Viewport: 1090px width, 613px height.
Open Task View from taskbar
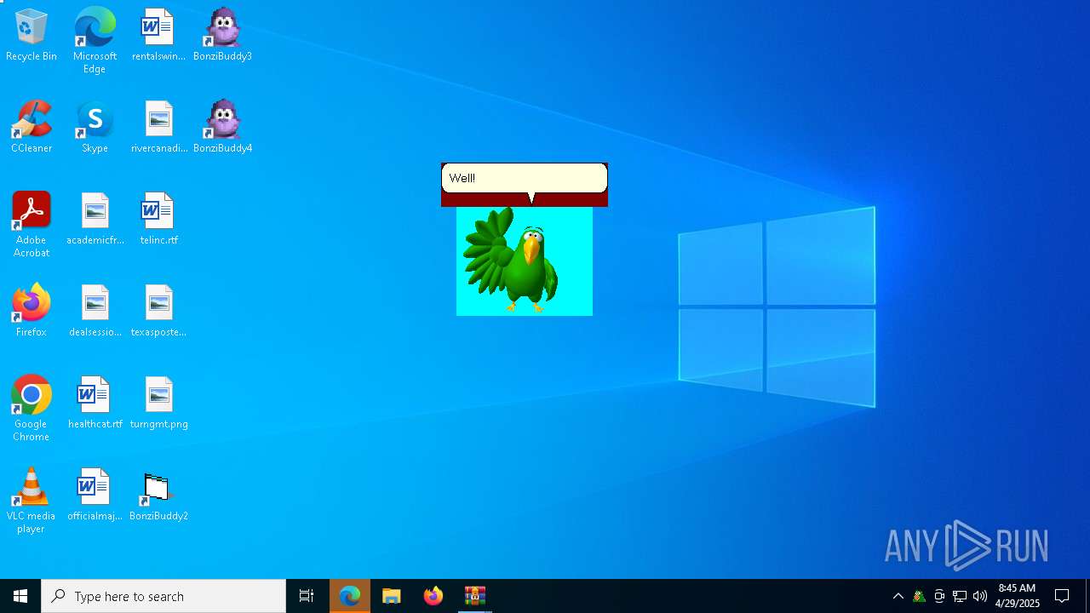click(x=307, y=596)
